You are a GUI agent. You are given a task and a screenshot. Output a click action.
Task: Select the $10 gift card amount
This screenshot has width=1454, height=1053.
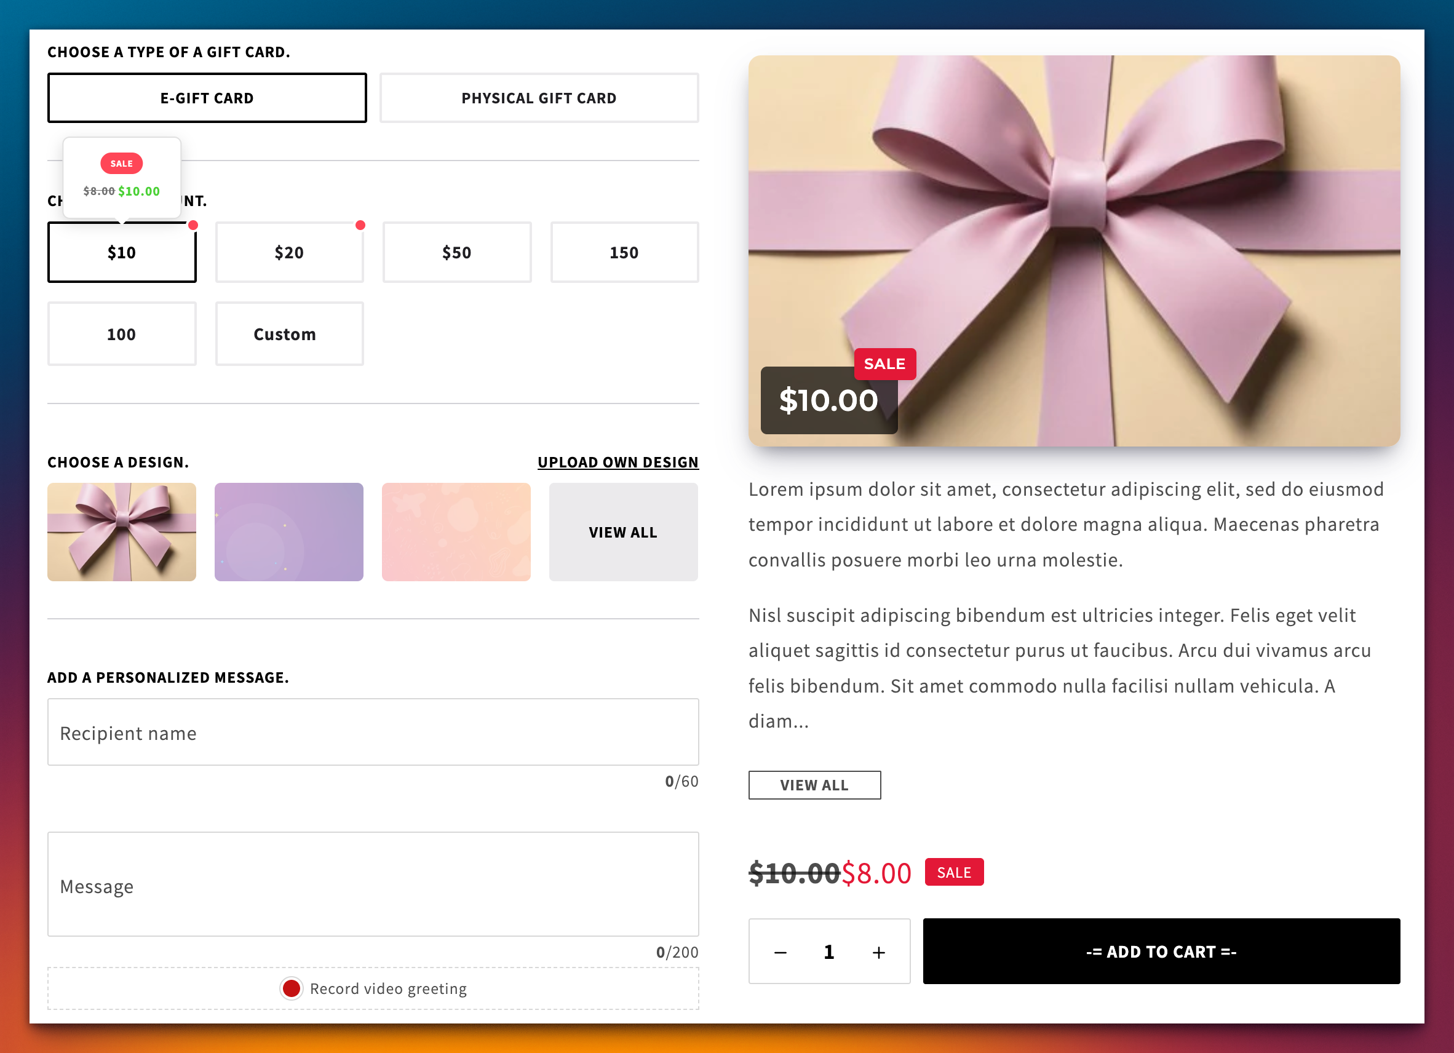click(122, 252)
